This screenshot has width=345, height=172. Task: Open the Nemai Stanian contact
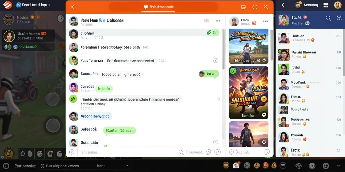310,54
